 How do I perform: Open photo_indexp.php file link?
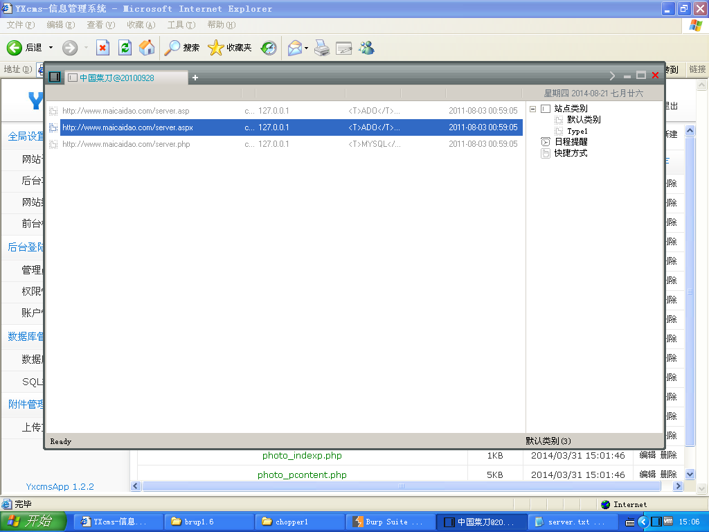302,456
